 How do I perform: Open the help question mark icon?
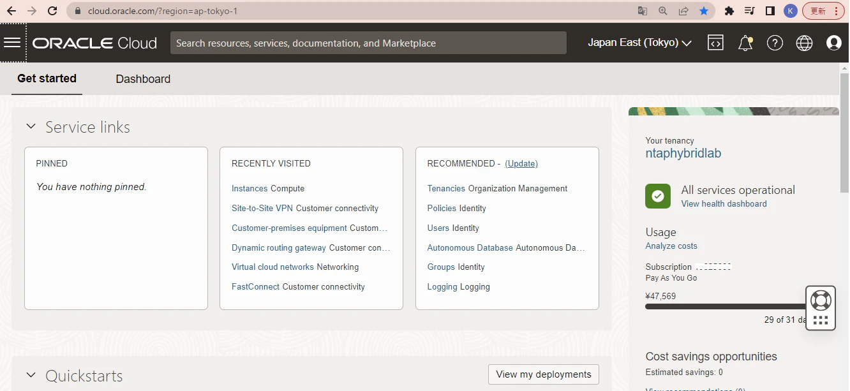[775, 43]
